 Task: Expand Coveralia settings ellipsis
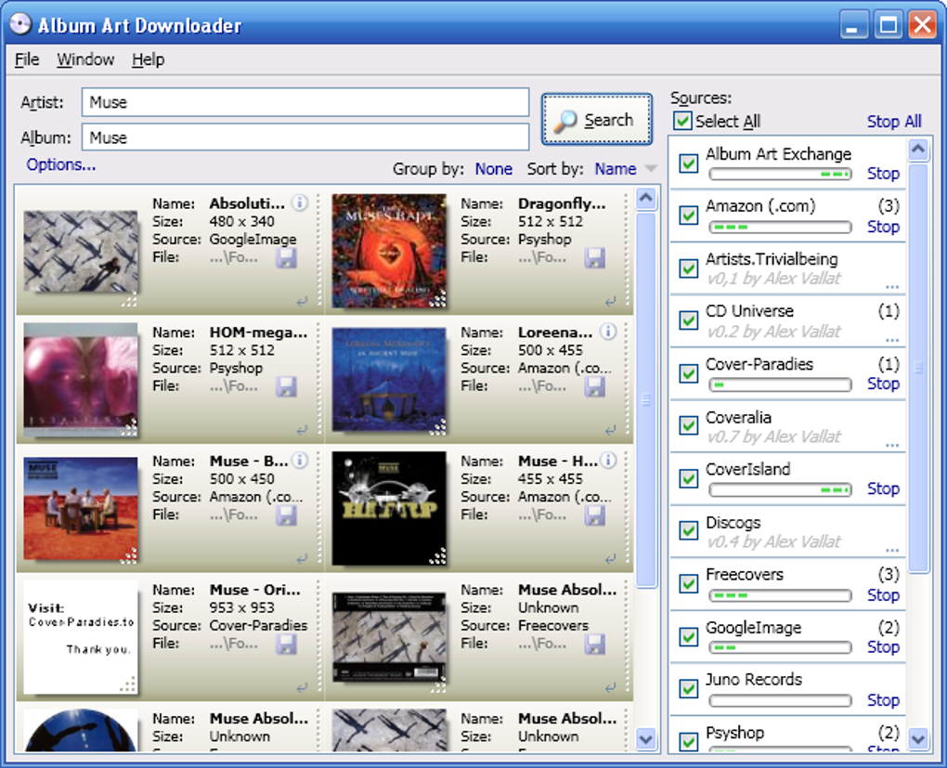(x=892, y=445)
